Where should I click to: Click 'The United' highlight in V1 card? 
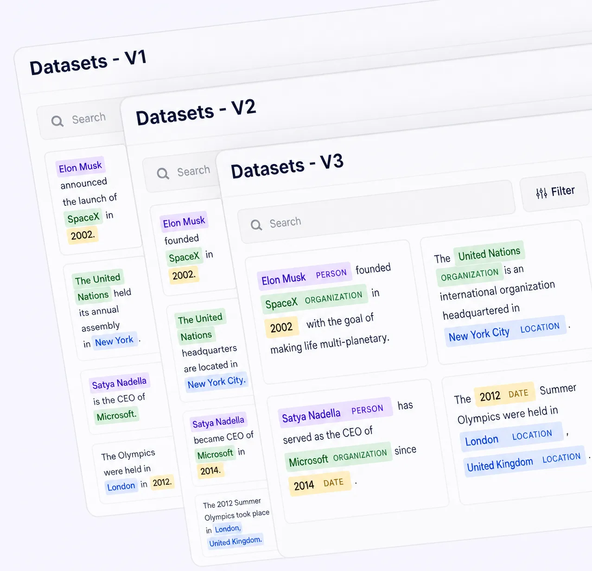[98, 279]
